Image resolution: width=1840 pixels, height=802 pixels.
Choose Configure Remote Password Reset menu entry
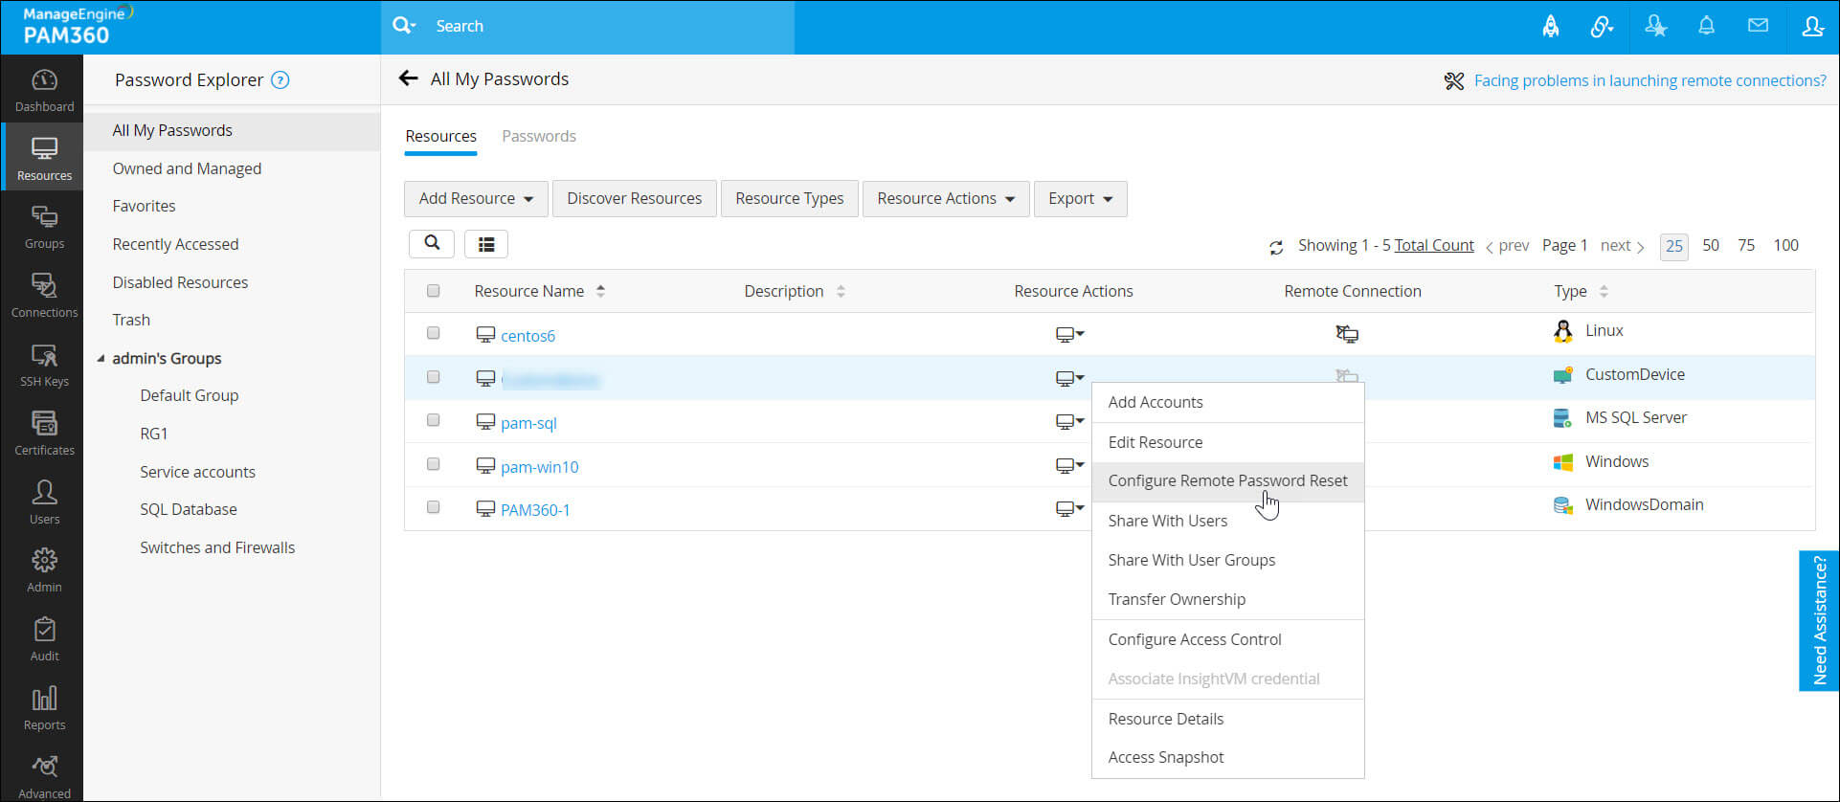pos(1227,480)
